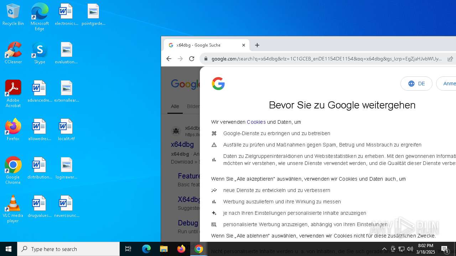Open the advancedre Word document icon
456x256 pixels.
tap(40, 91)
